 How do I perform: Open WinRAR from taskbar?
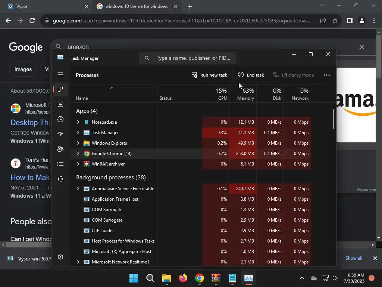point(216,278)
